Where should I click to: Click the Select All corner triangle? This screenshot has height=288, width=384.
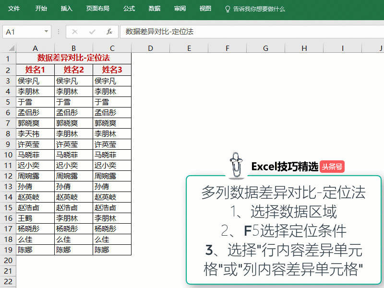click(12, 48)
